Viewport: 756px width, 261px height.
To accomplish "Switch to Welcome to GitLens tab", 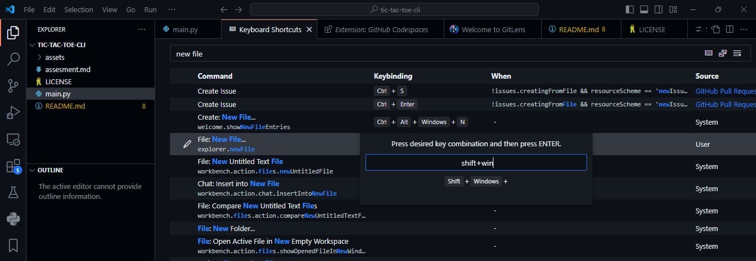I will [492, 29].
